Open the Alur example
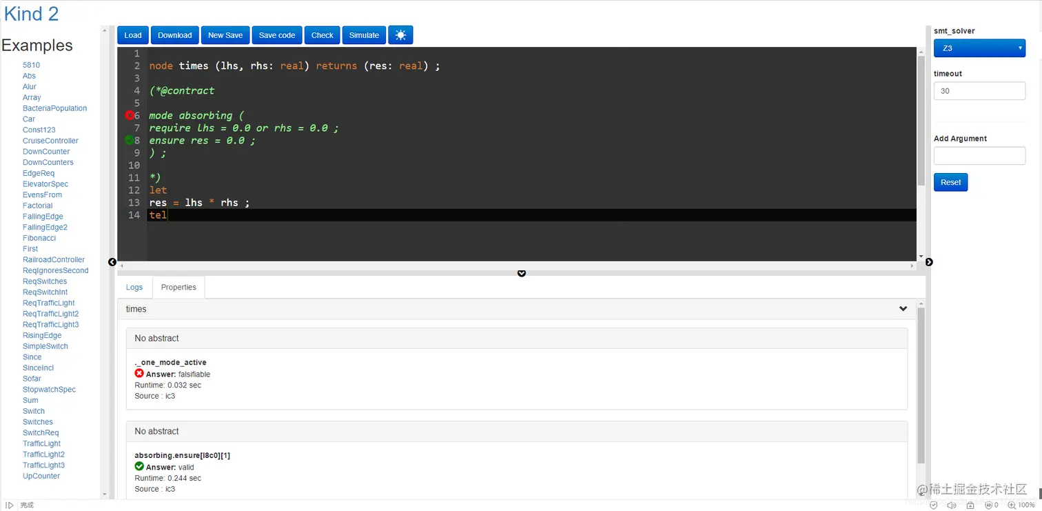This screenshot has width=1042, height=511. [x=30, y=87]
